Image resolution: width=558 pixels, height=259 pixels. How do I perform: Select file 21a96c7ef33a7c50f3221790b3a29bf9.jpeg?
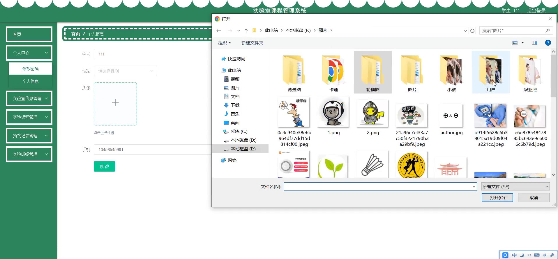click(x=412, y=125)
